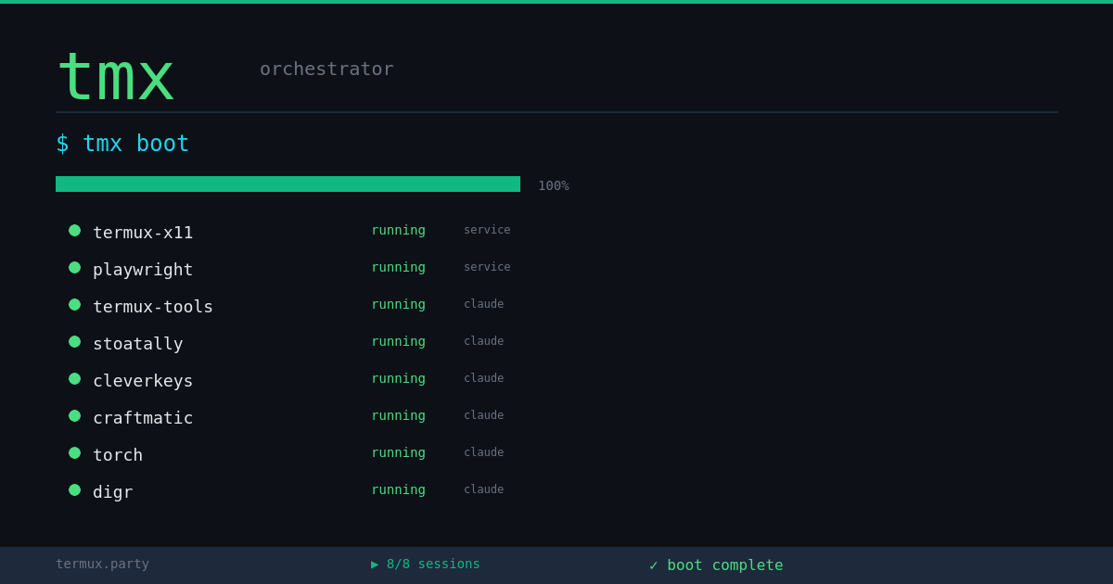1113x584 pixels.
Task: Select the digr session name
Action: click(113, 492)
